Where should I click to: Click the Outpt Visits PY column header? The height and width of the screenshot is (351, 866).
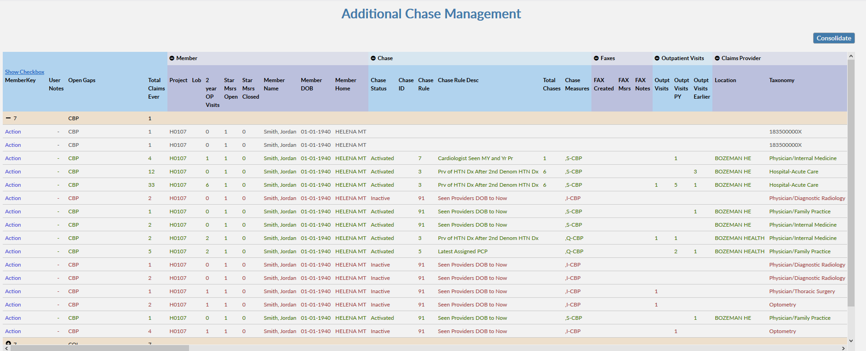[x=682, y=89]
